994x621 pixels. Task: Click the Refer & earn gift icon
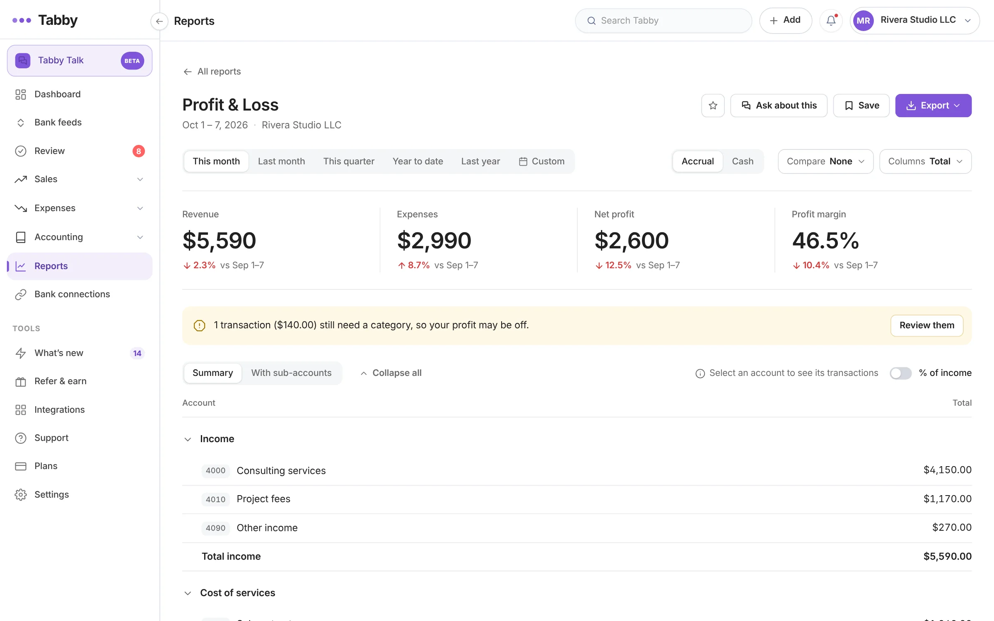21,381
